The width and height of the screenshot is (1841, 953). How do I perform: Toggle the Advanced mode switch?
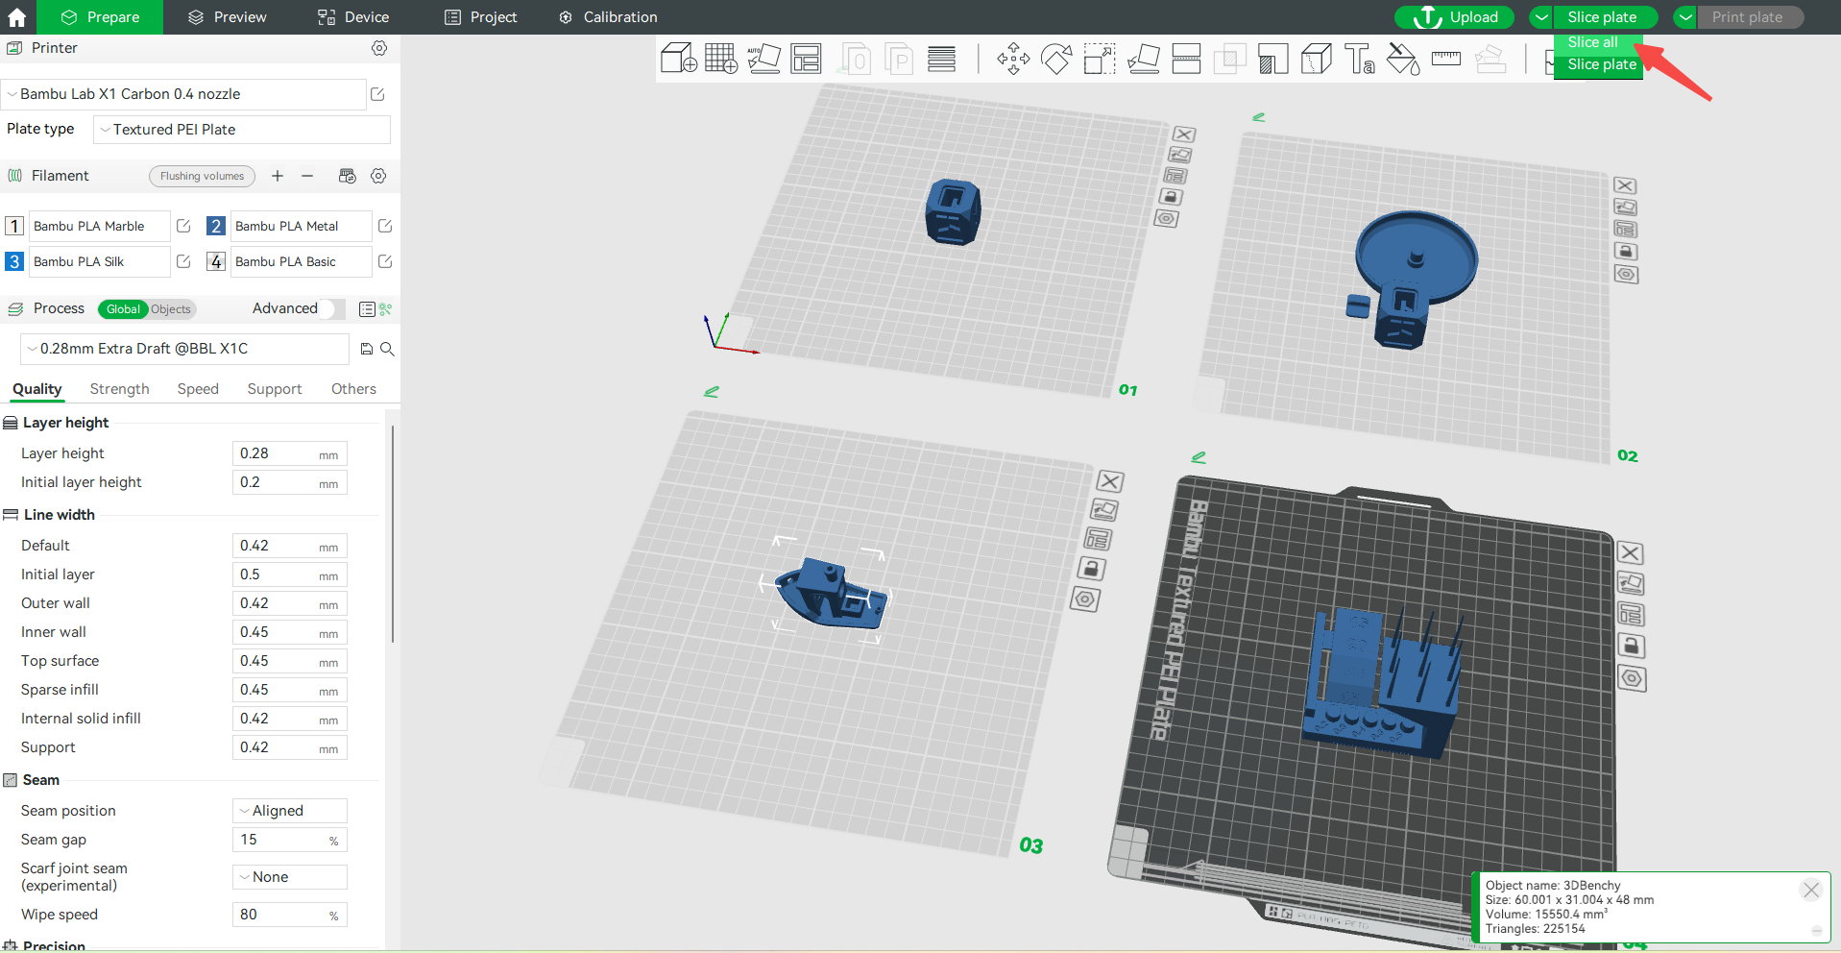(x=332, y=308)
